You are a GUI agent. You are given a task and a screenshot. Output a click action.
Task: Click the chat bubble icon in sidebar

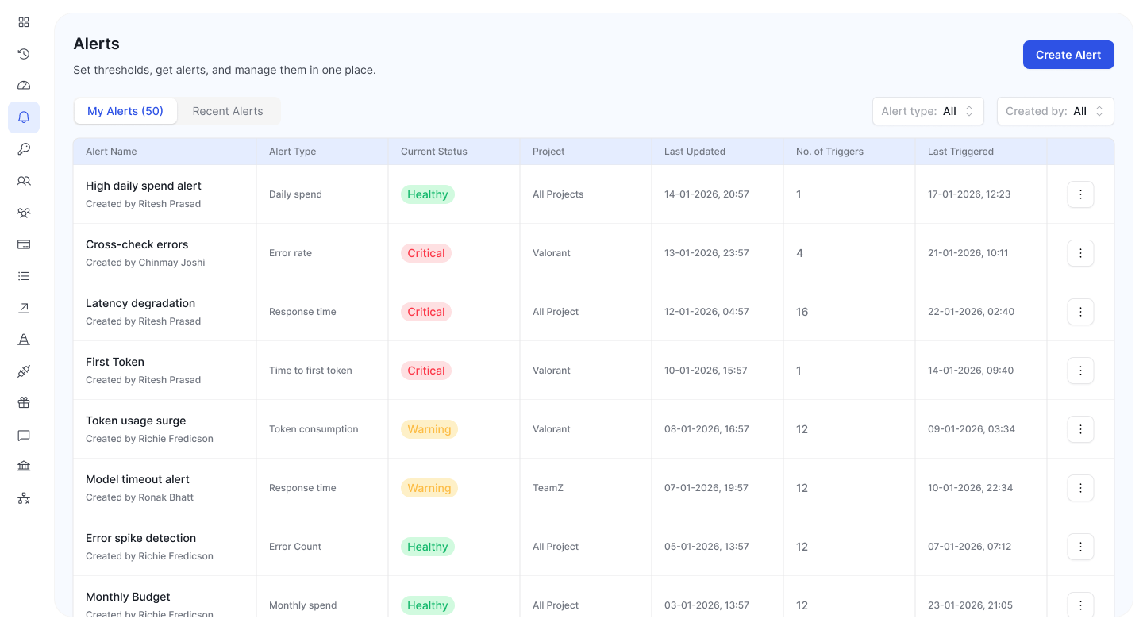click(x=24, y=435)
